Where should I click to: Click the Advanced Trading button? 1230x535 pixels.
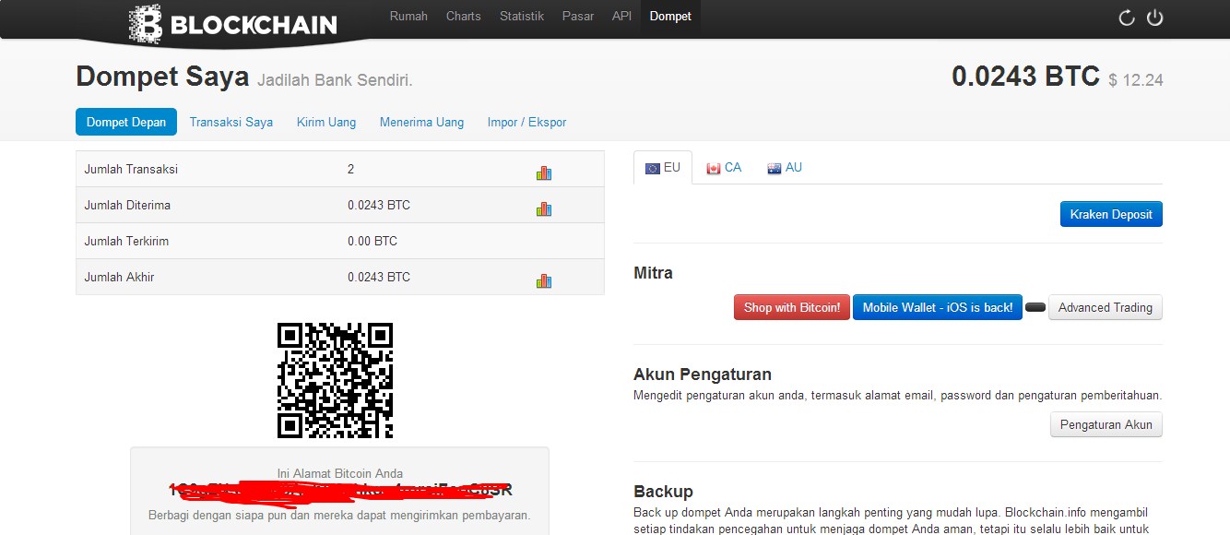pyautogui.click(x=1106, y=307)
